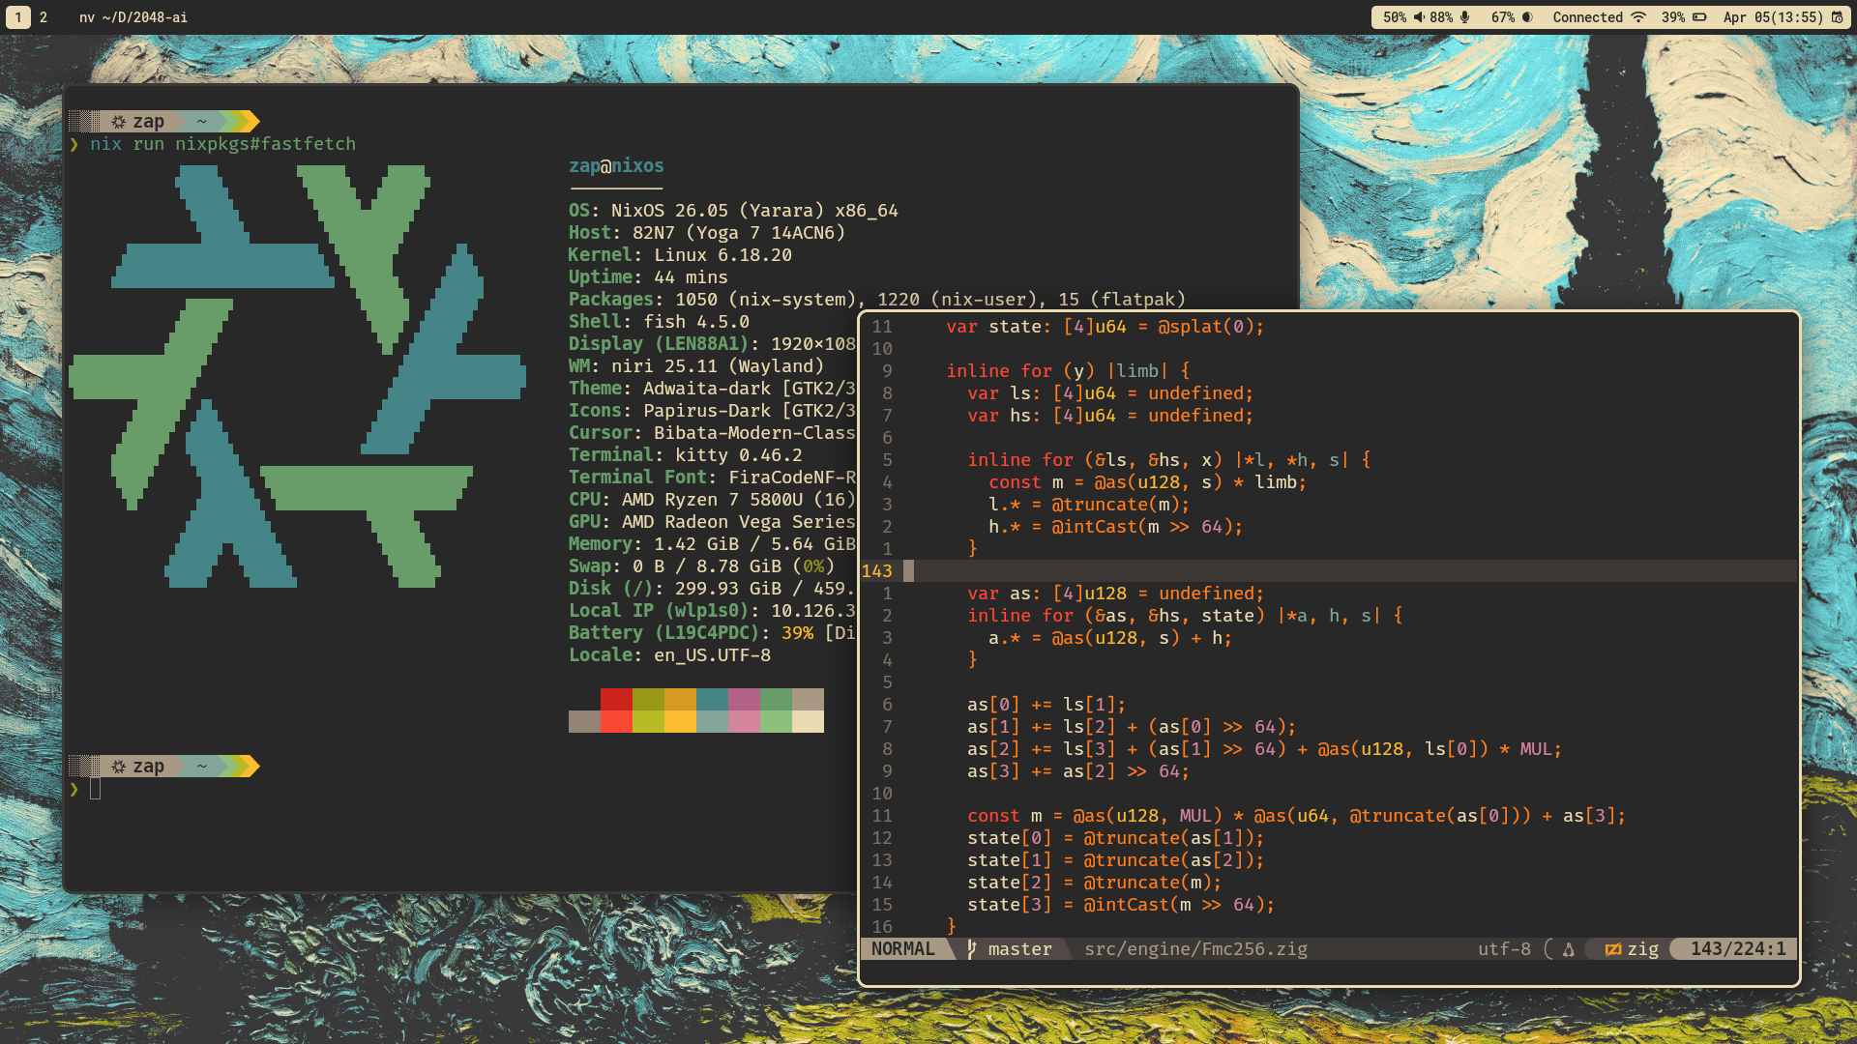Click the window title nv ~/D/2048-ai

[x=133, y=17]
